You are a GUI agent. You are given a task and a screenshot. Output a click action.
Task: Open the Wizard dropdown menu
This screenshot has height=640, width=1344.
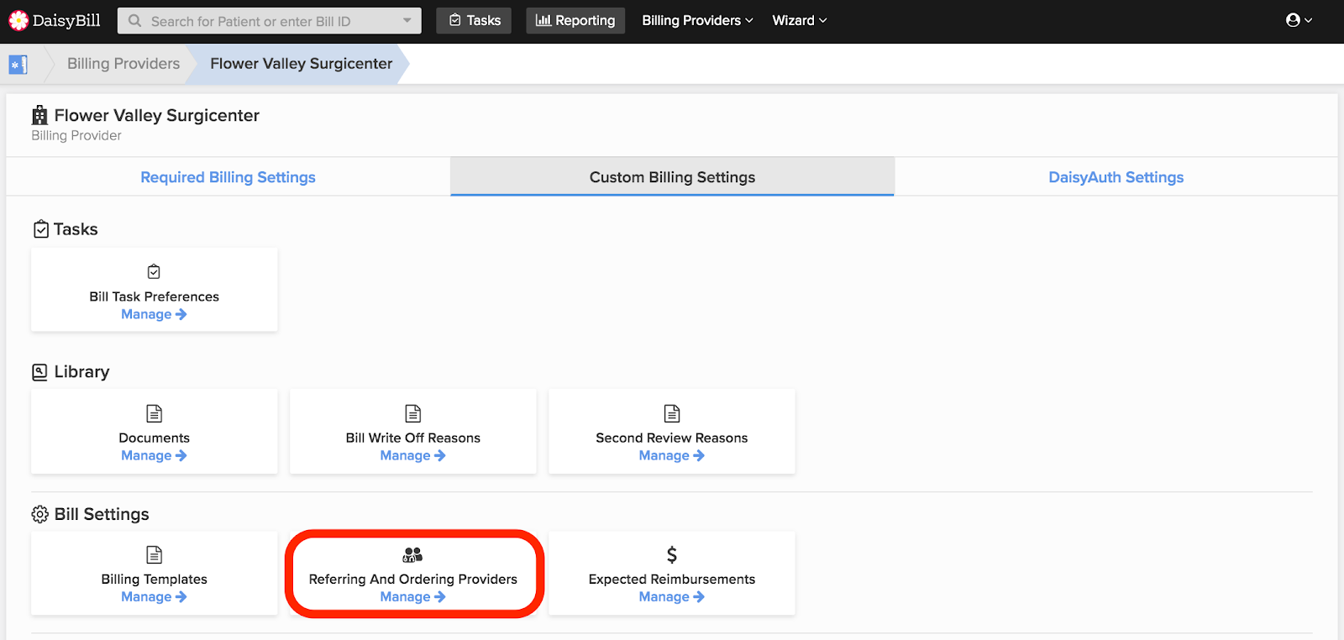pyautogui.click(x=800, y=20)
